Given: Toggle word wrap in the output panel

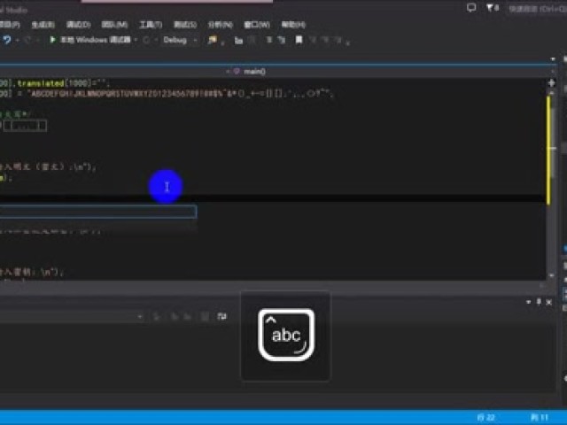Looking at the screenshot, I should click(x=222, y=317).
